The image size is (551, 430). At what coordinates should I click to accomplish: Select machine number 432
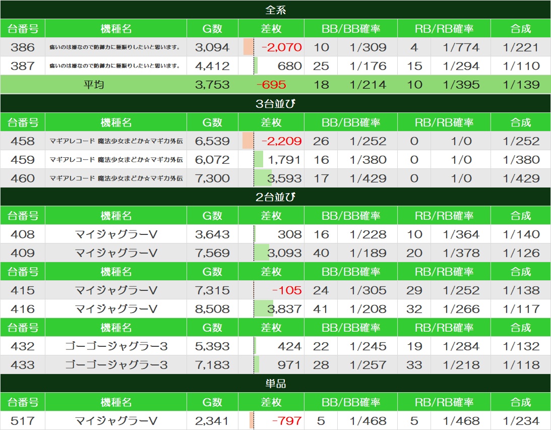point(23,346)
